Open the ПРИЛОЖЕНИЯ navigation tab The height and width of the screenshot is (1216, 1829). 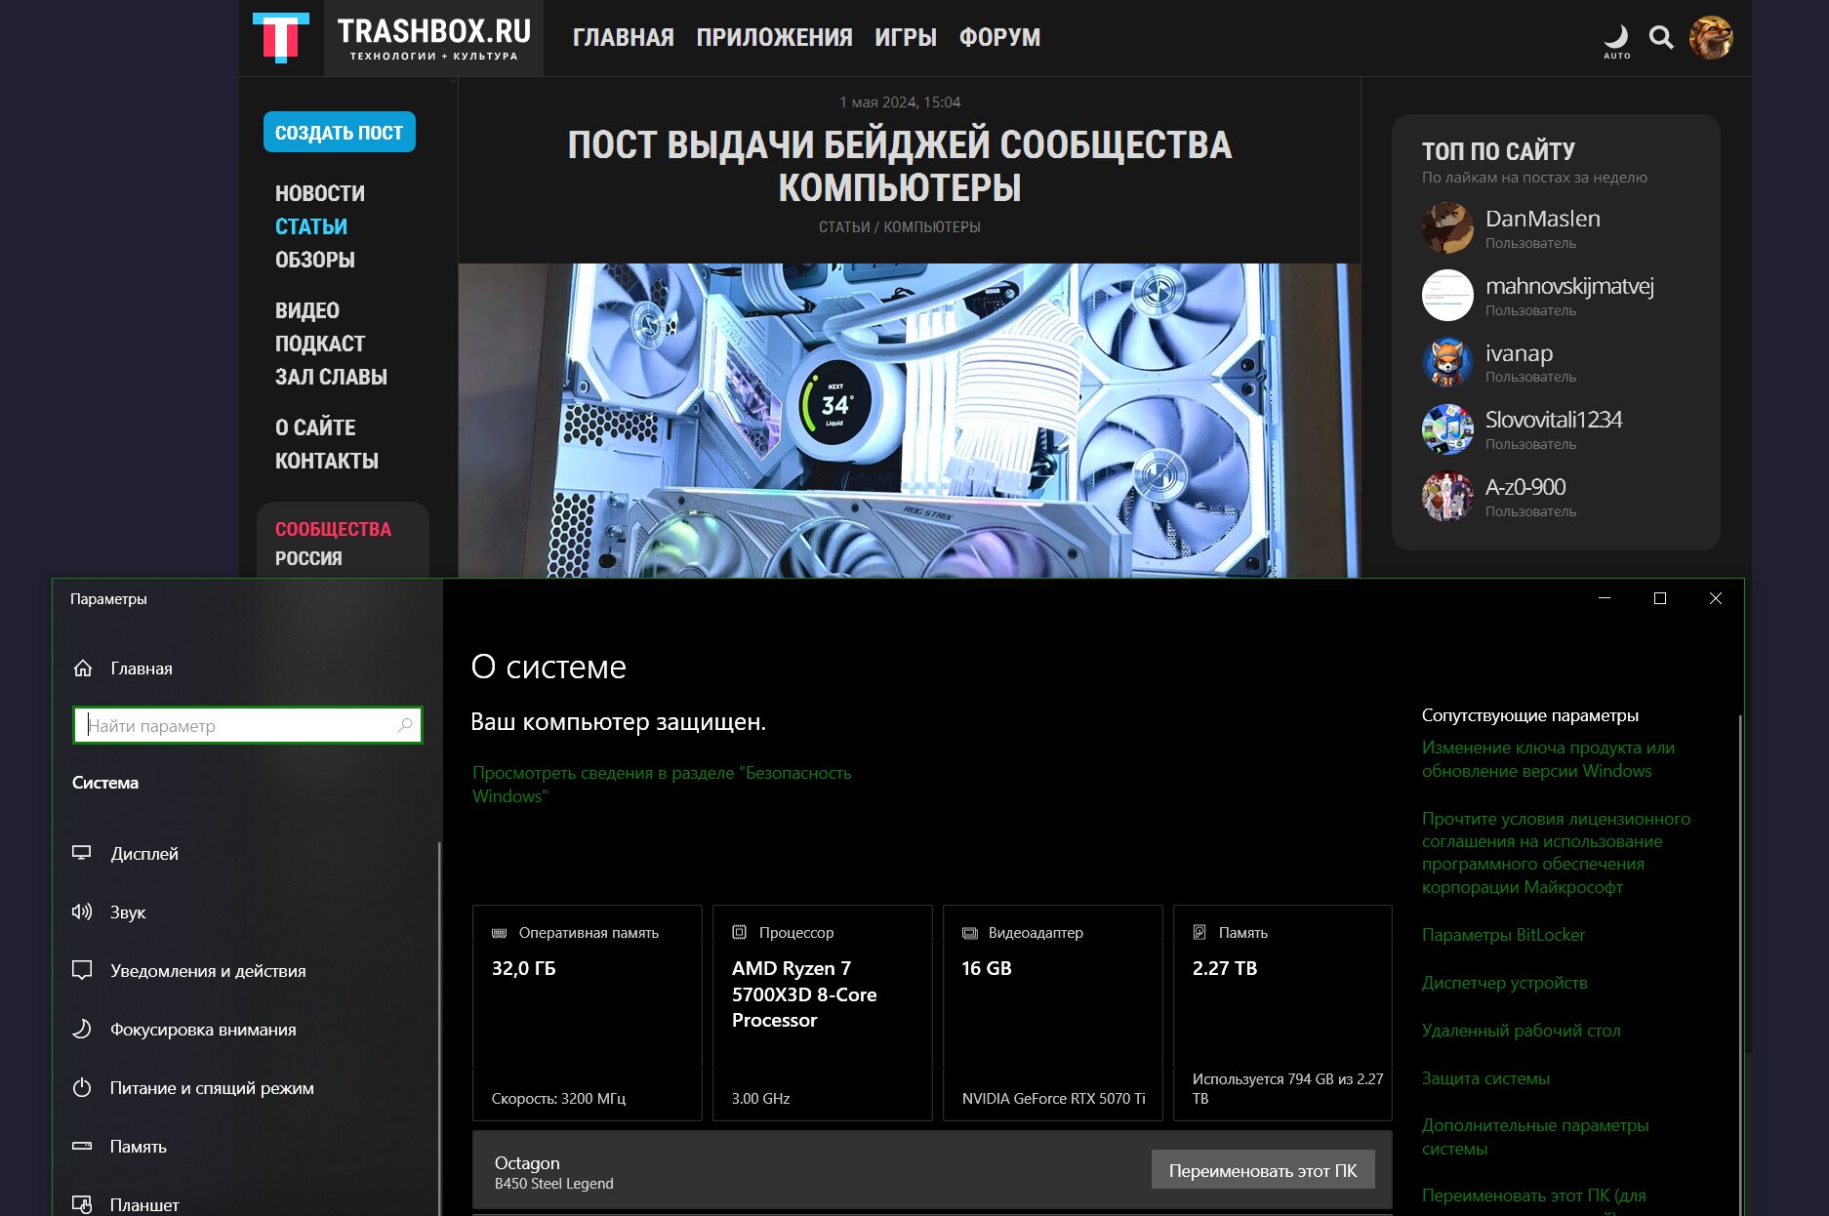tap(774, 37)
